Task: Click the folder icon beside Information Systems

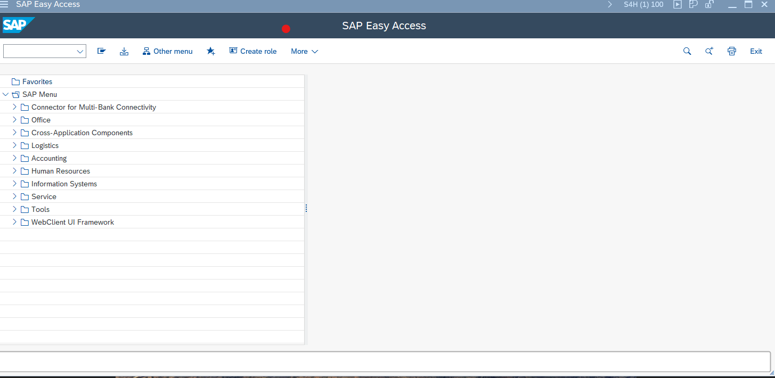Action: click(25, 184)
